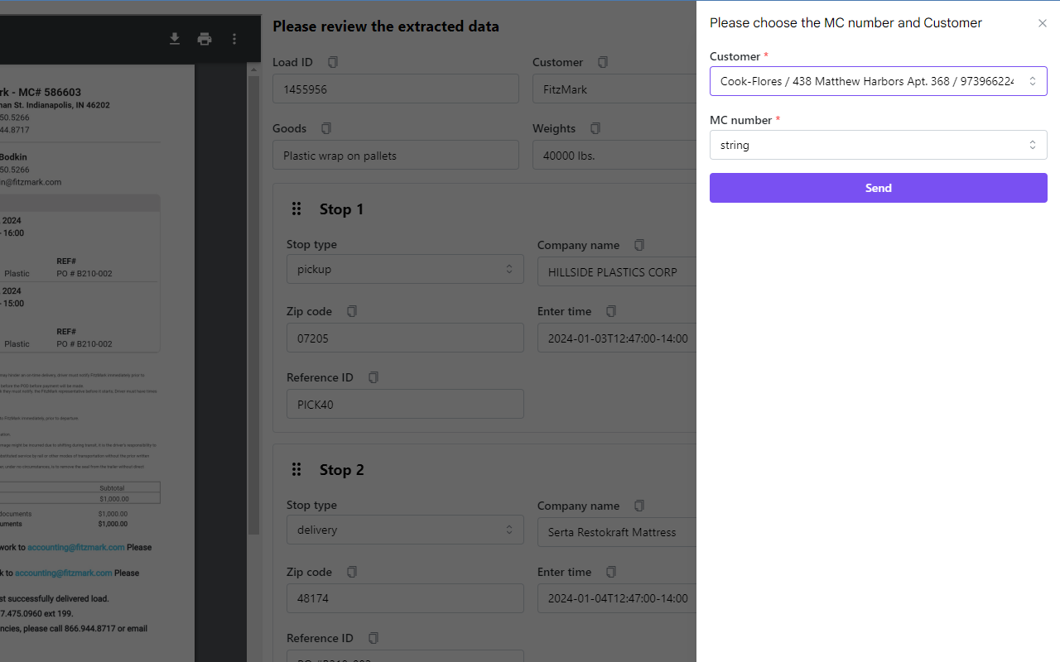Copy the Weights value

[595, 127]
